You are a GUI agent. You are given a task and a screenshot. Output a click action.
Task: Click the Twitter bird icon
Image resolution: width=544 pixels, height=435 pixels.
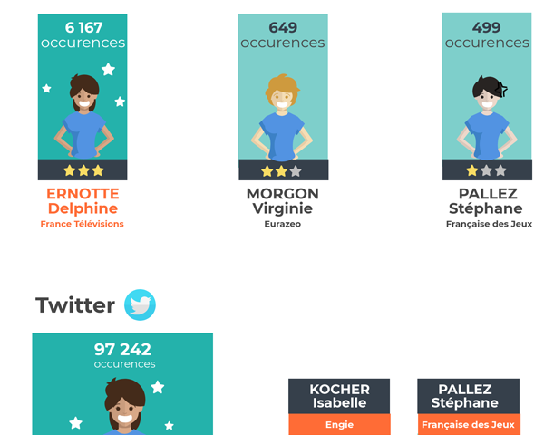pyautogui.click(x=140, y=305)
